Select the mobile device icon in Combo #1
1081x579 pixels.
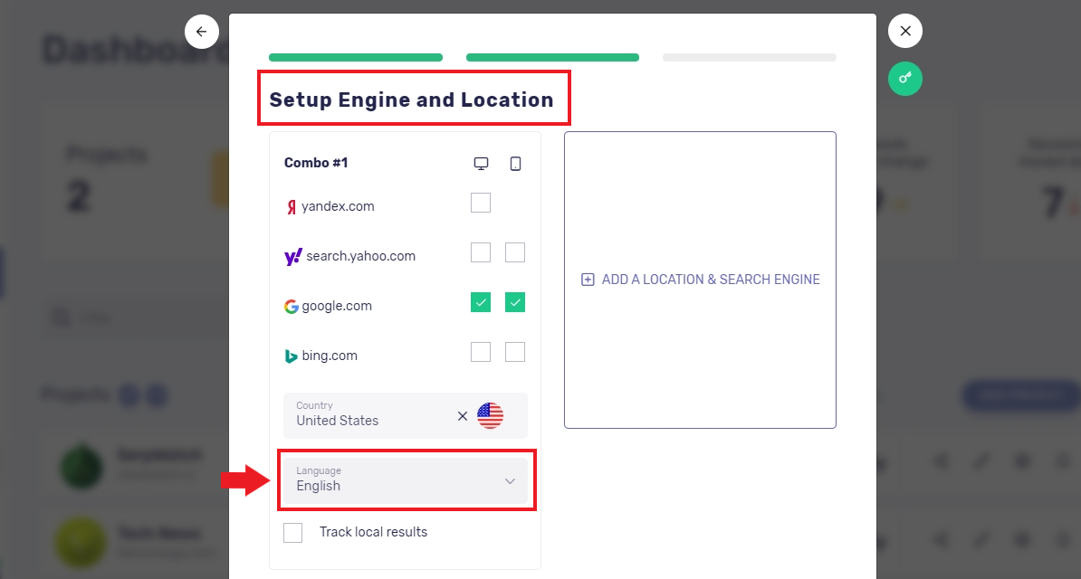(514, 163)
